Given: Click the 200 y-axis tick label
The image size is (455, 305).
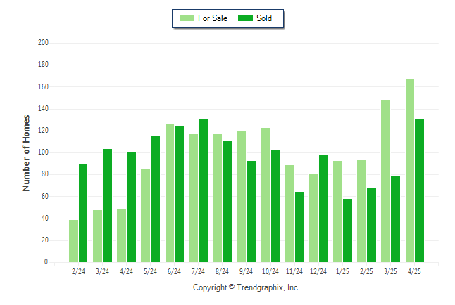Looking at the screenshot, I should tap(43, 43).
